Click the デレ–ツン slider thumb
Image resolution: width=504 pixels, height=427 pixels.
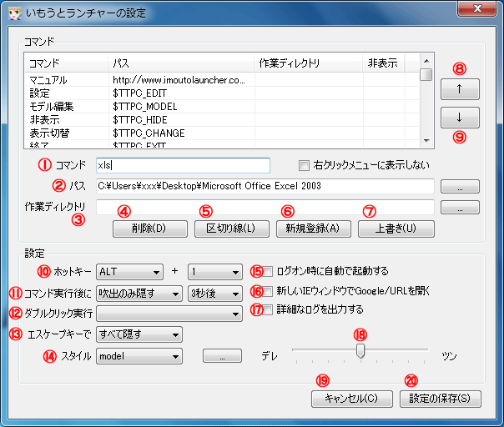[360, 351]
